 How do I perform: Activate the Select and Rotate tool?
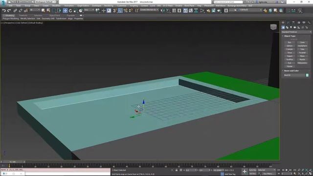[x=70, y=11]
